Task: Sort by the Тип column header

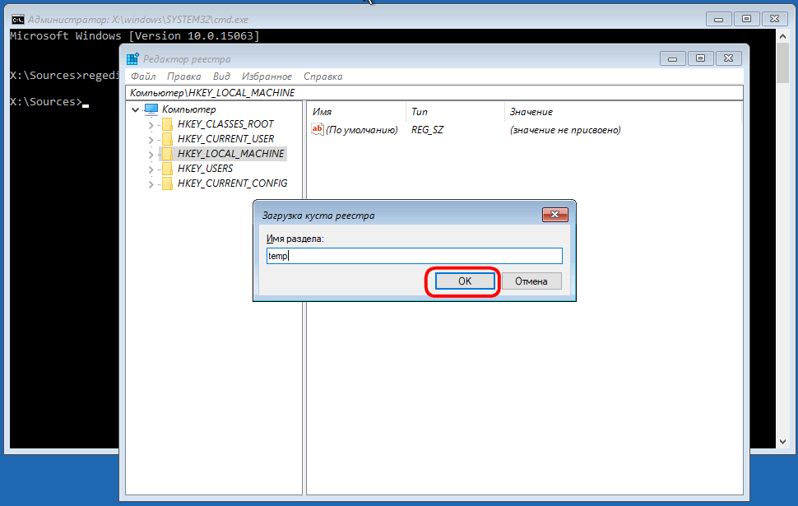Action: coord(420,112)
